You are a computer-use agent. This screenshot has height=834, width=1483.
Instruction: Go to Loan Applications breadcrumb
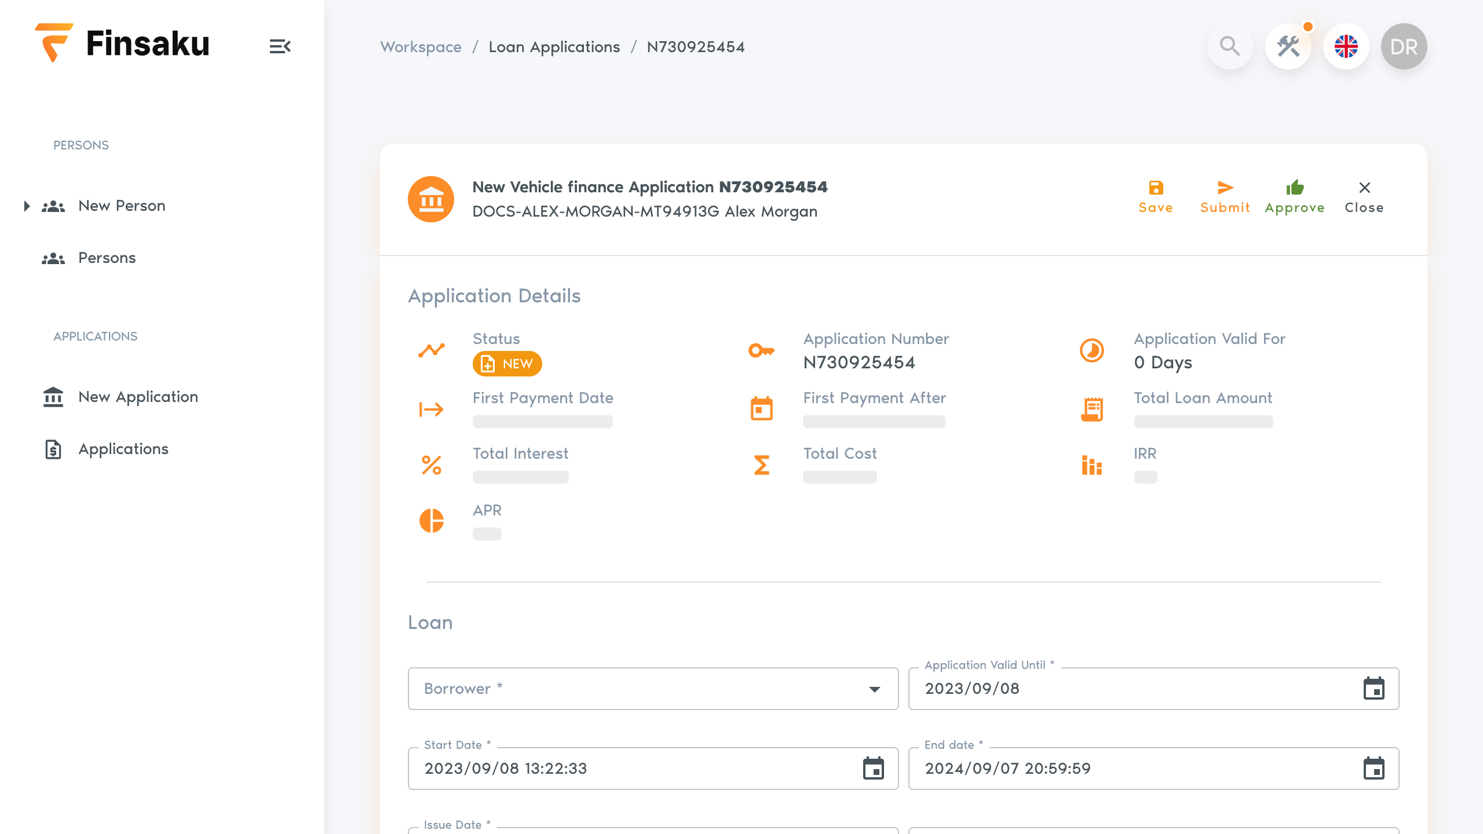[x=554, y=47]
